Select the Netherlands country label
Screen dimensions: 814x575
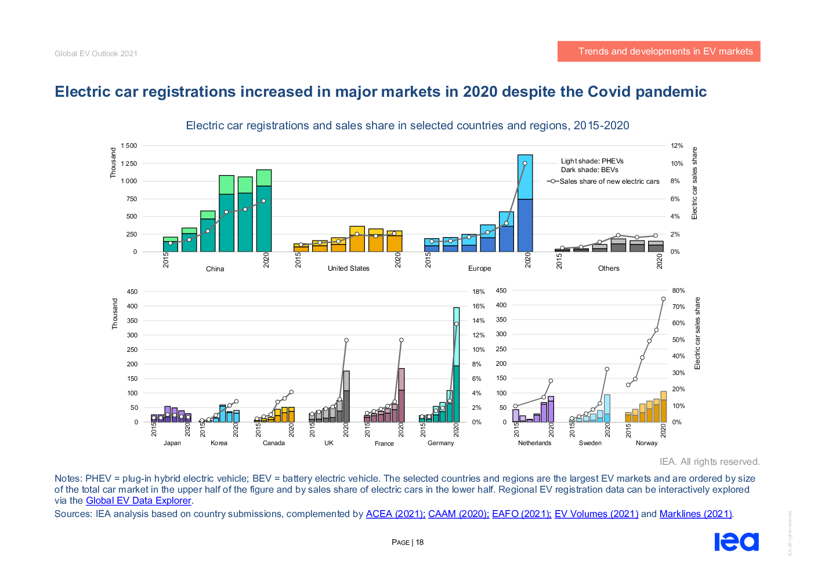(534, 443)
